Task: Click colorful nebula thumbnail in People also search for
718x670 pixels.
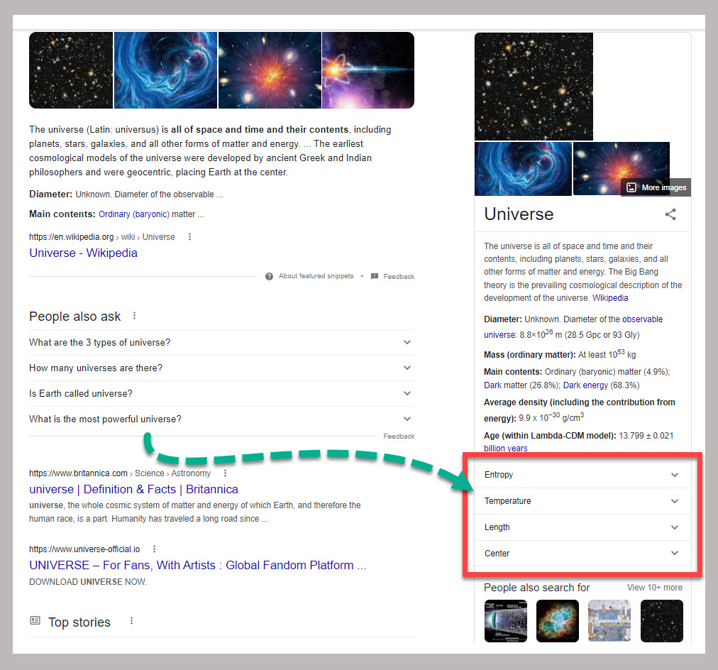Action: pyautogui.click(x=557, y=621)
